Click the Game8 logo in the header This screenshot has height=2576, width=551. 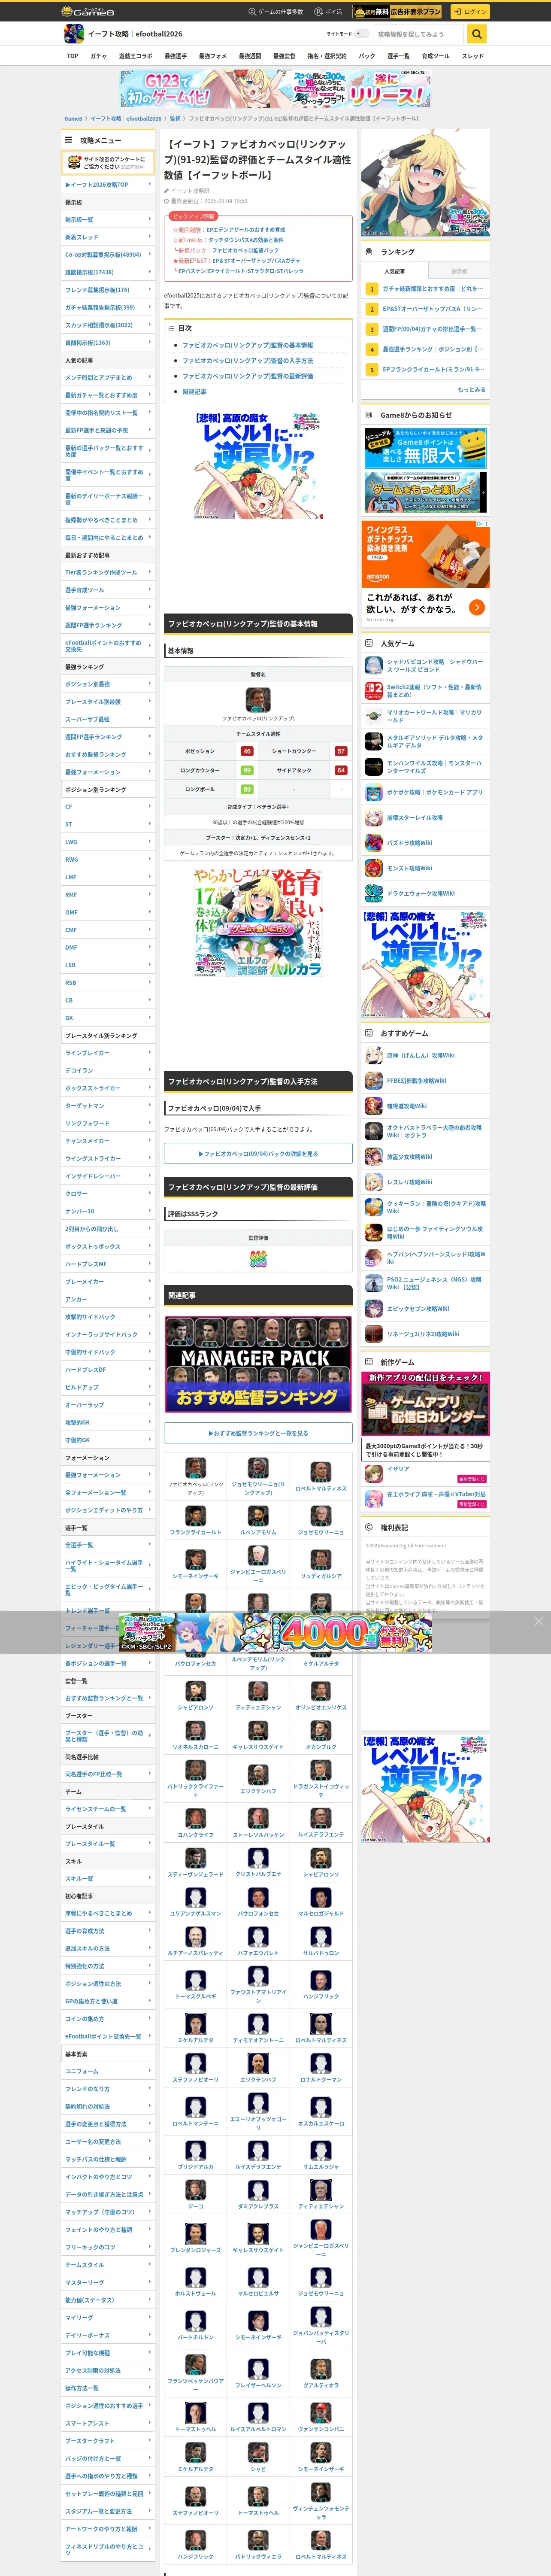coord(88,11)
